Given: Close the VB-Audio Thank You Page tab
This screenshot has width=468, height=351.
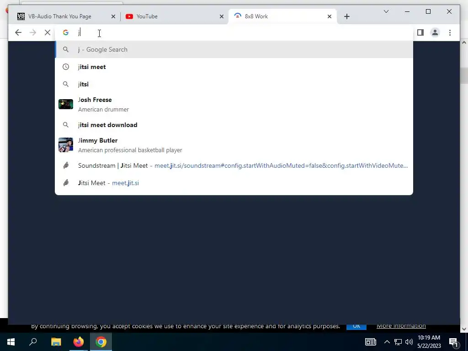Looking at the screenshot, I should pos(113,16).
